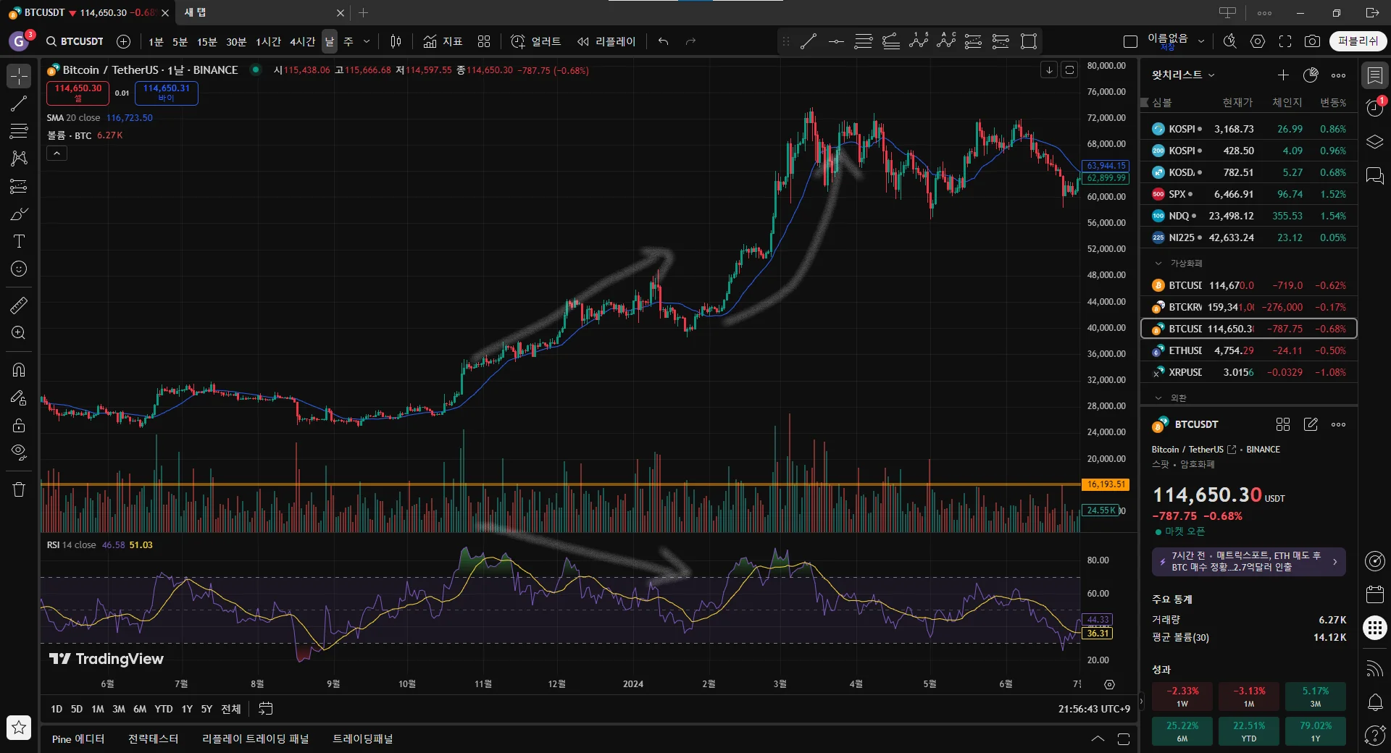Select ETHUSDT in the watchlist
1391x753 pixels.
[x=1249, y=350]
